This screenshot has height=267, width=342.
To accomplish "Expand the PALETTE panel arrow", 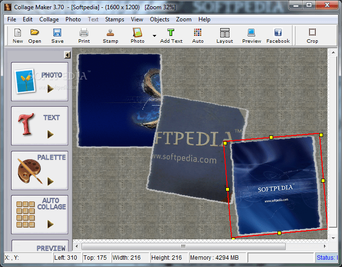I will tap(50, 181).
